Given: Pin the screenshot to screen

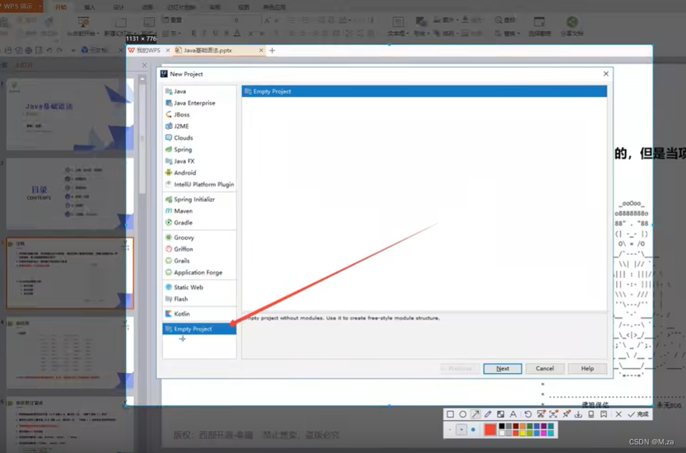Looking at the screenshot, I should (x=566, y=414).
